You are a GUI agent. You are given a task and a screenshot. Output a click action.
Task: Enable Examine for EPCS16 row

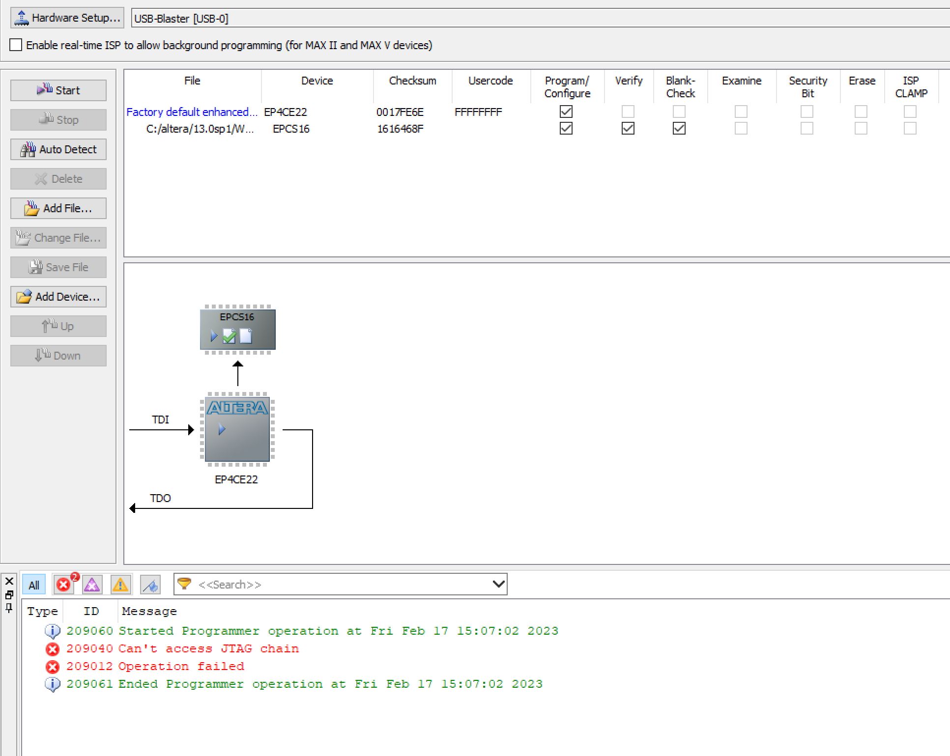pyautogui.click(x=741, y=128)
